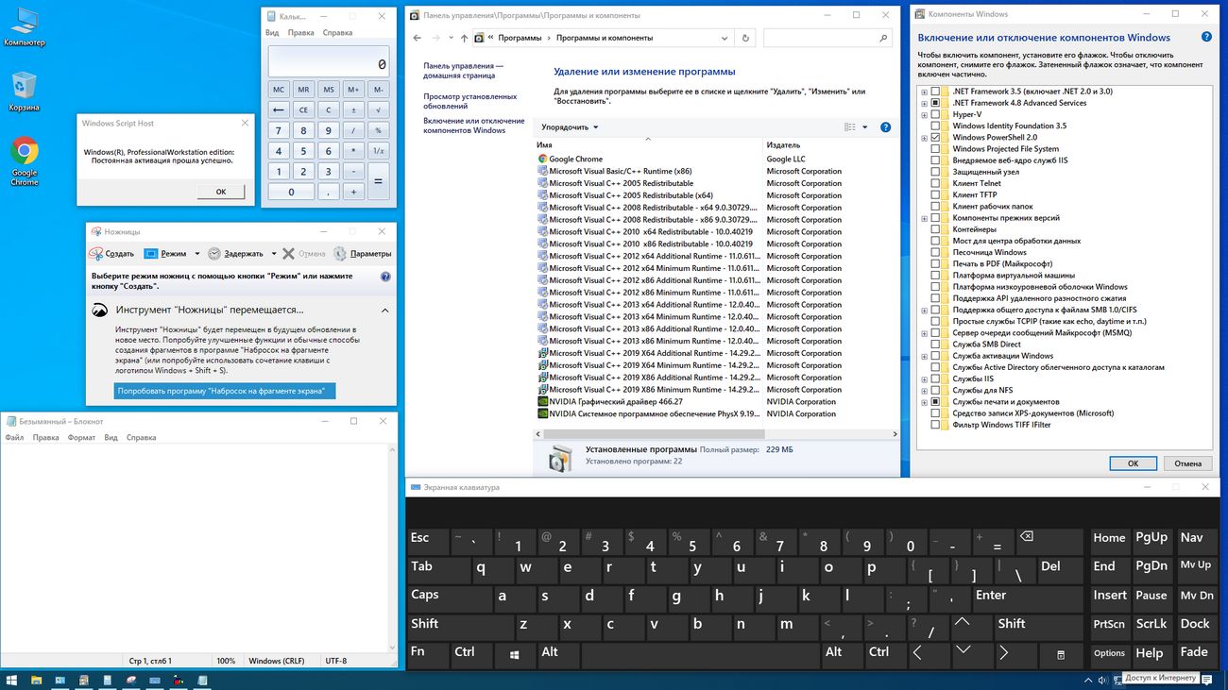Click the Windows Start button
Image resolution: width=1228 pixels, height=690 pixels.
click(12, 680)
